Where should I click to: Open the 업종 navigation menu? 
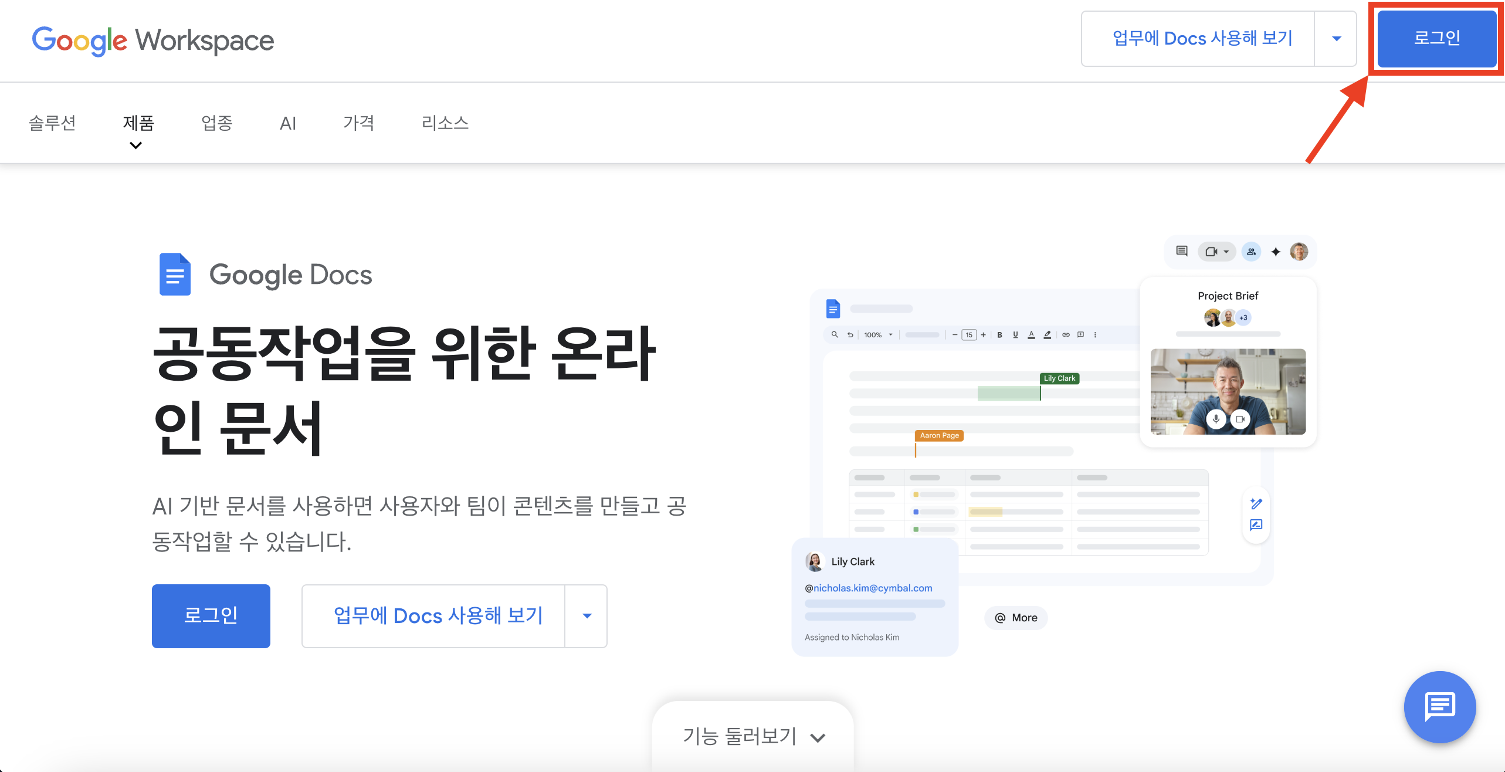pos(217,123)
